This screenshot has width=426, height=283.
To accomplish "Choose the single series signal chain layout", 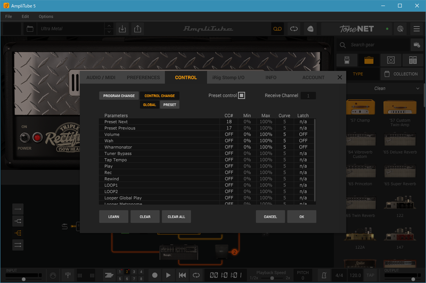I will pos(18,209).
